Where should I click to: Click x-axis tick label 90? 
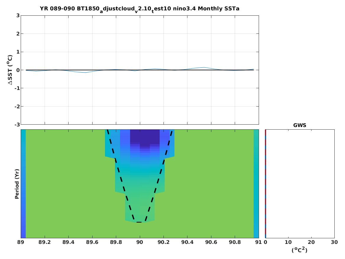coord(140,242)
